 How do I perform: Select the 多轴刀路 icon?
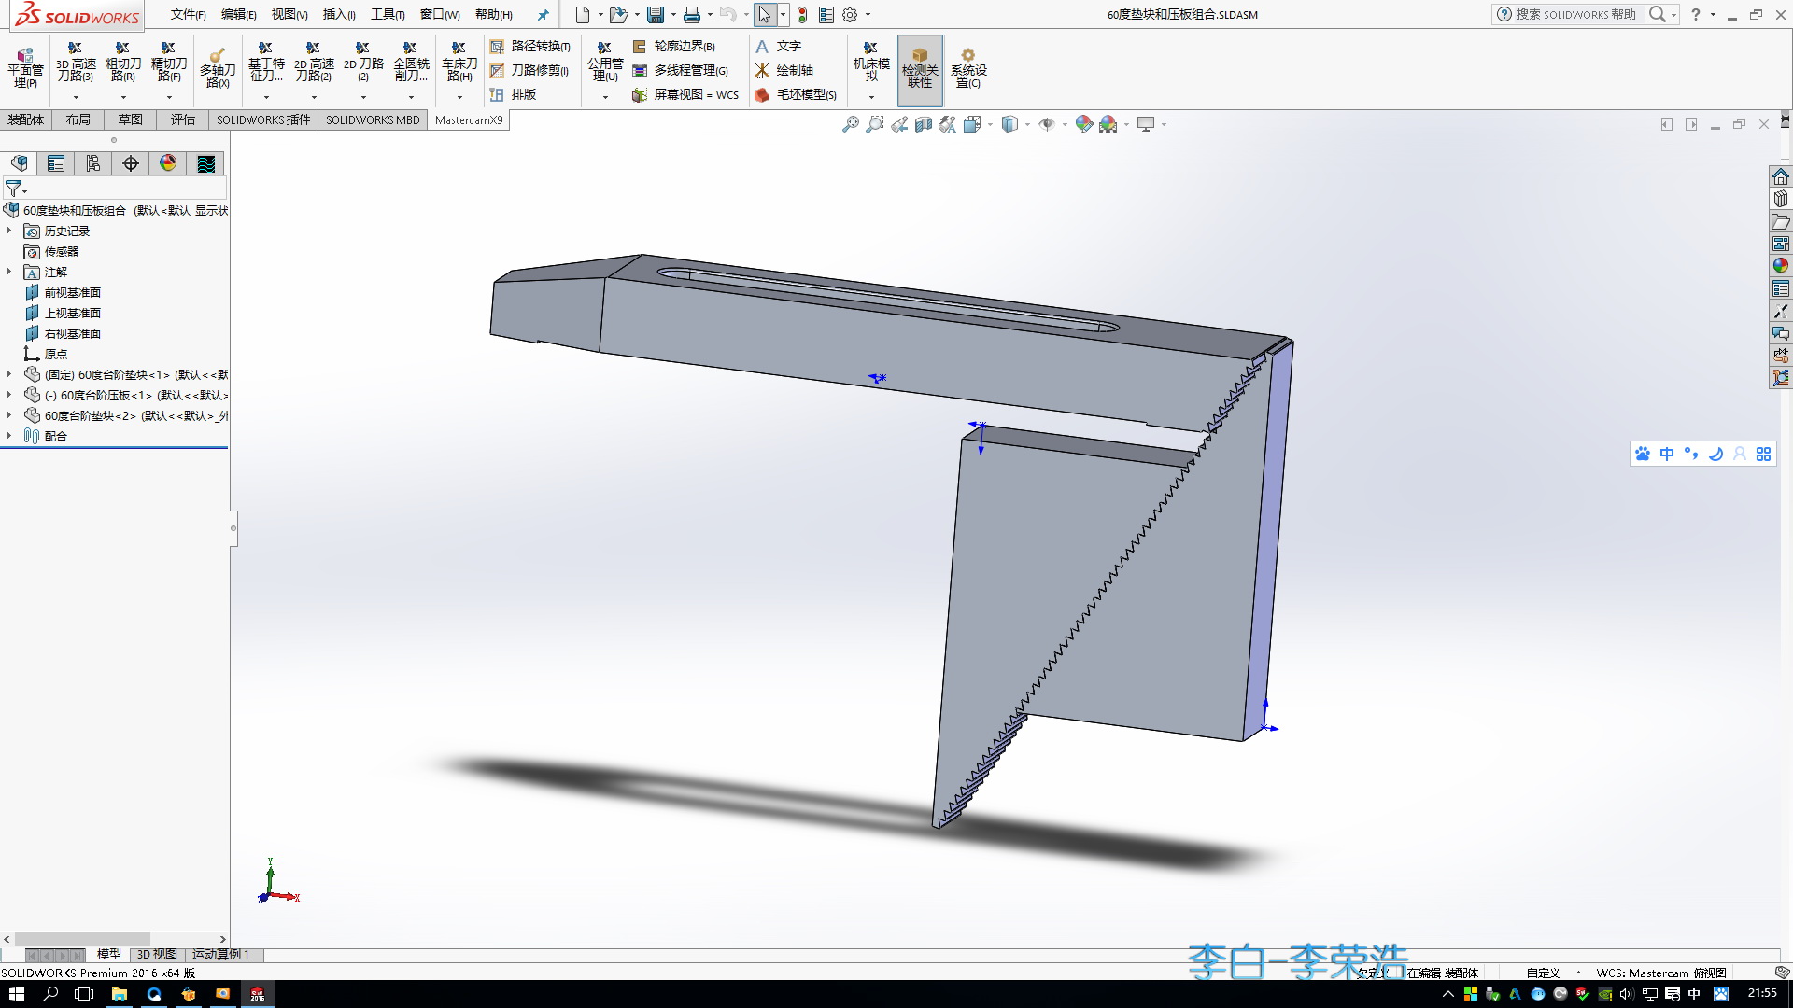coord(218,63)
